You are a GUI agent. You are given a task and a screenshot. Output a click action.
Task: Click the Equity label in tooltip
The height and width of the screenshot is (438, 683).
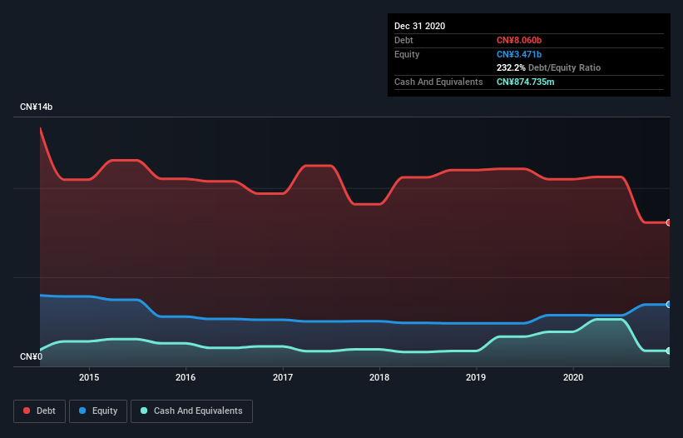[407, 54]
